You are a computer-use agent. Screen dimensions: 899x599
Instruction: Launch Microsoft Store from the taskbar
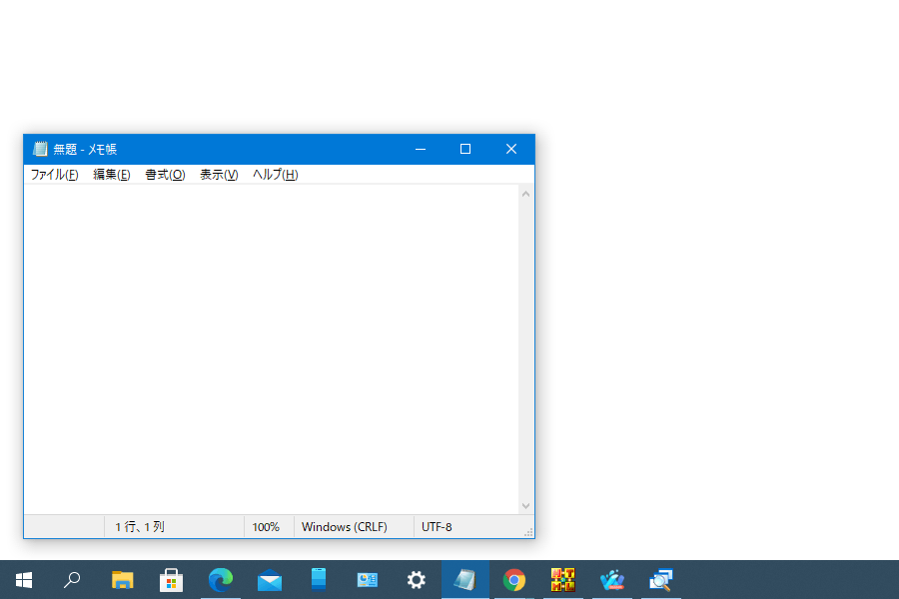(171, 580)
